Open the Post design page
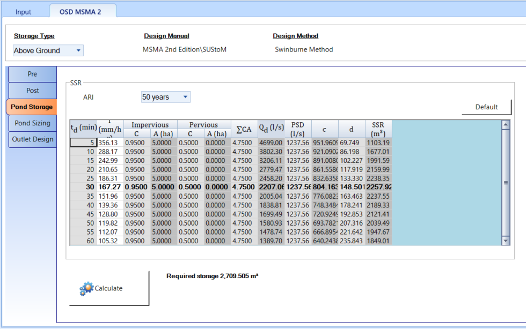The image size is (526, 329). pyautogui.click(x=32, y=91)
